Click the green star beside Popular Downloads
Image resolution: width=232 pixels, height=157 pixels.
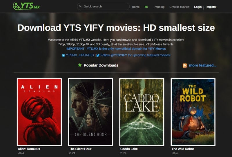click(80, 65)
